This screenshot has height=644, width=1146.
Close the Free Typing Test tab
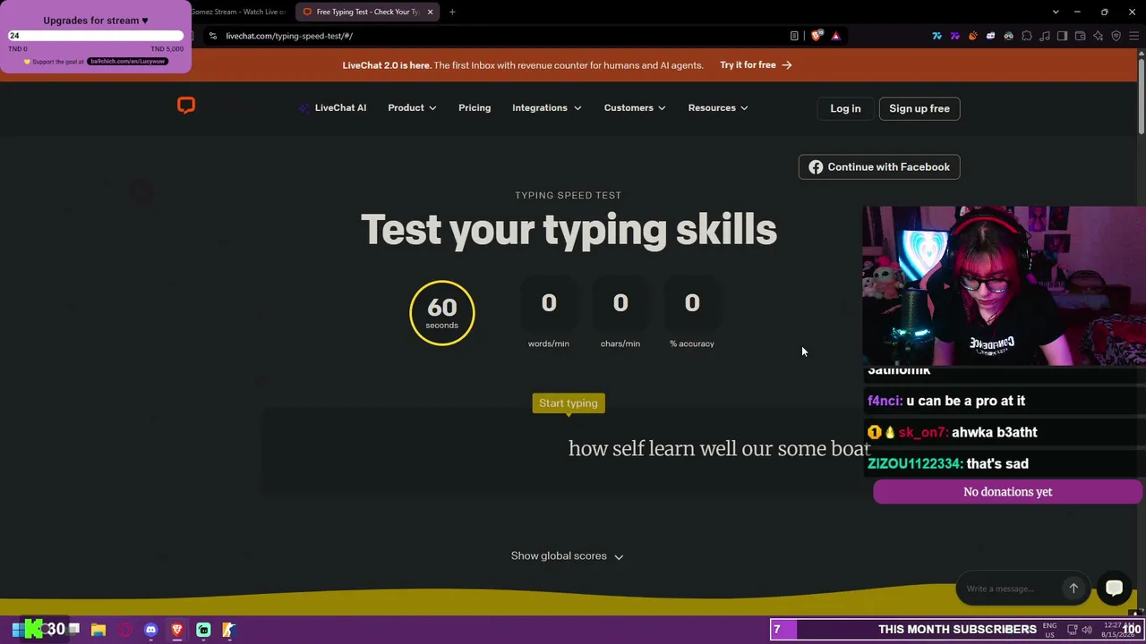coord(430,12)
